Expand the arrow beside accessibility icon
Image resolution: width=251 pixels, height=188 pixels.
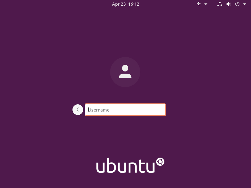(206, 4)
